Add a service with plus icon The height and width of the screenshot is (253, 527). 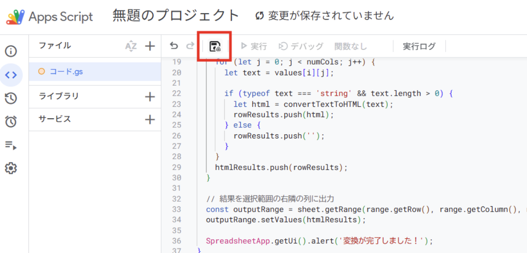point(150,120)
